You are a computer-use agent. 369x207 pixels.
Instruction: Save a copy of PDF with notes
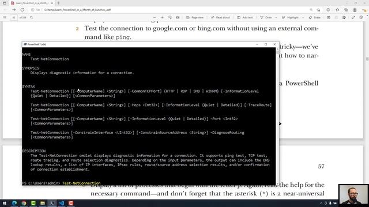click(344, 17)
